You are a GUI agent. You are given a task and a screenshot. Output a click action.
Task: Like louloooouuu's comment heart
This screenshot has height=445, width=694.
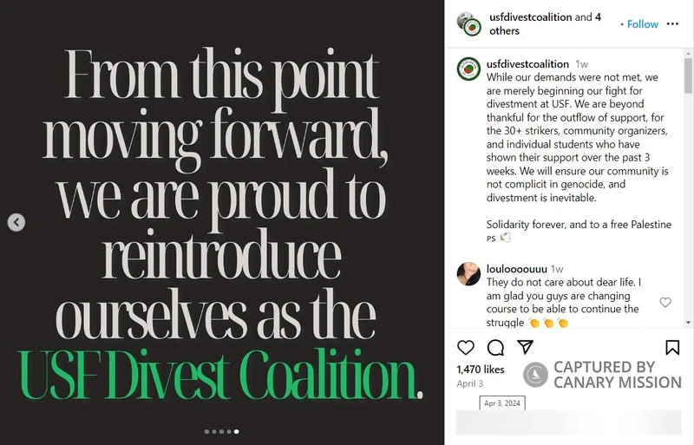click(x=665, y=302)
